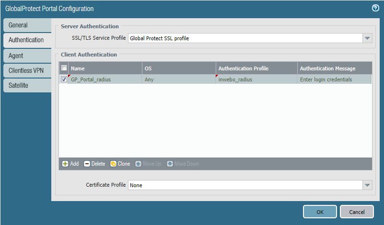This screenshot has height=225, width=384.
Task: Open the Agent tab
Action: 26,56
